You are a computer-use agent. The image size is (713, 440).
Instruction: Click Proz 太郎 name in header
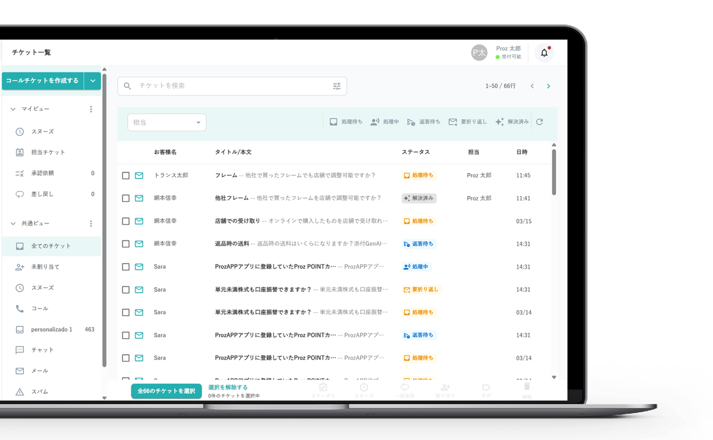click(508, 48)
